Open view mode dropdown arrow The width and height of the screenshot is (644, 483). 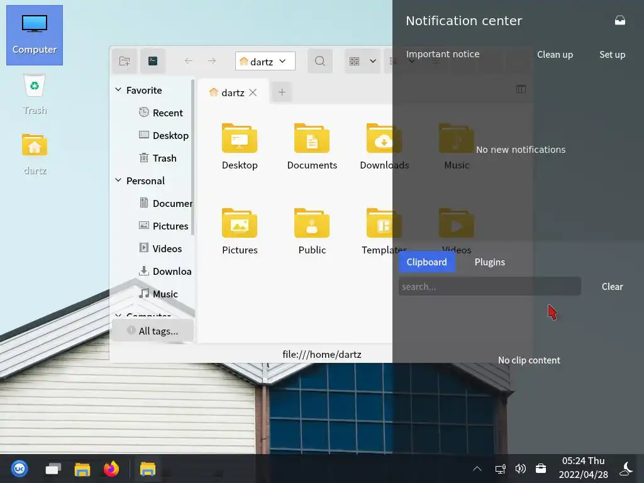click(x=372, y=61)
